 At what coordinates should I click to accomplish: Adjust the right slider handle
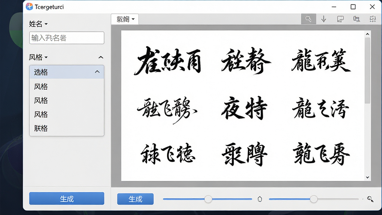click(x=314, y=199)
